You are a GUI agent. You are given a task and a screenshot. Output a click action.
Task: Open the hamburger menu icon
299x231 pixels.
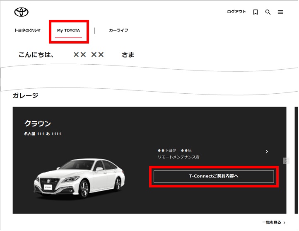point(280,12)
